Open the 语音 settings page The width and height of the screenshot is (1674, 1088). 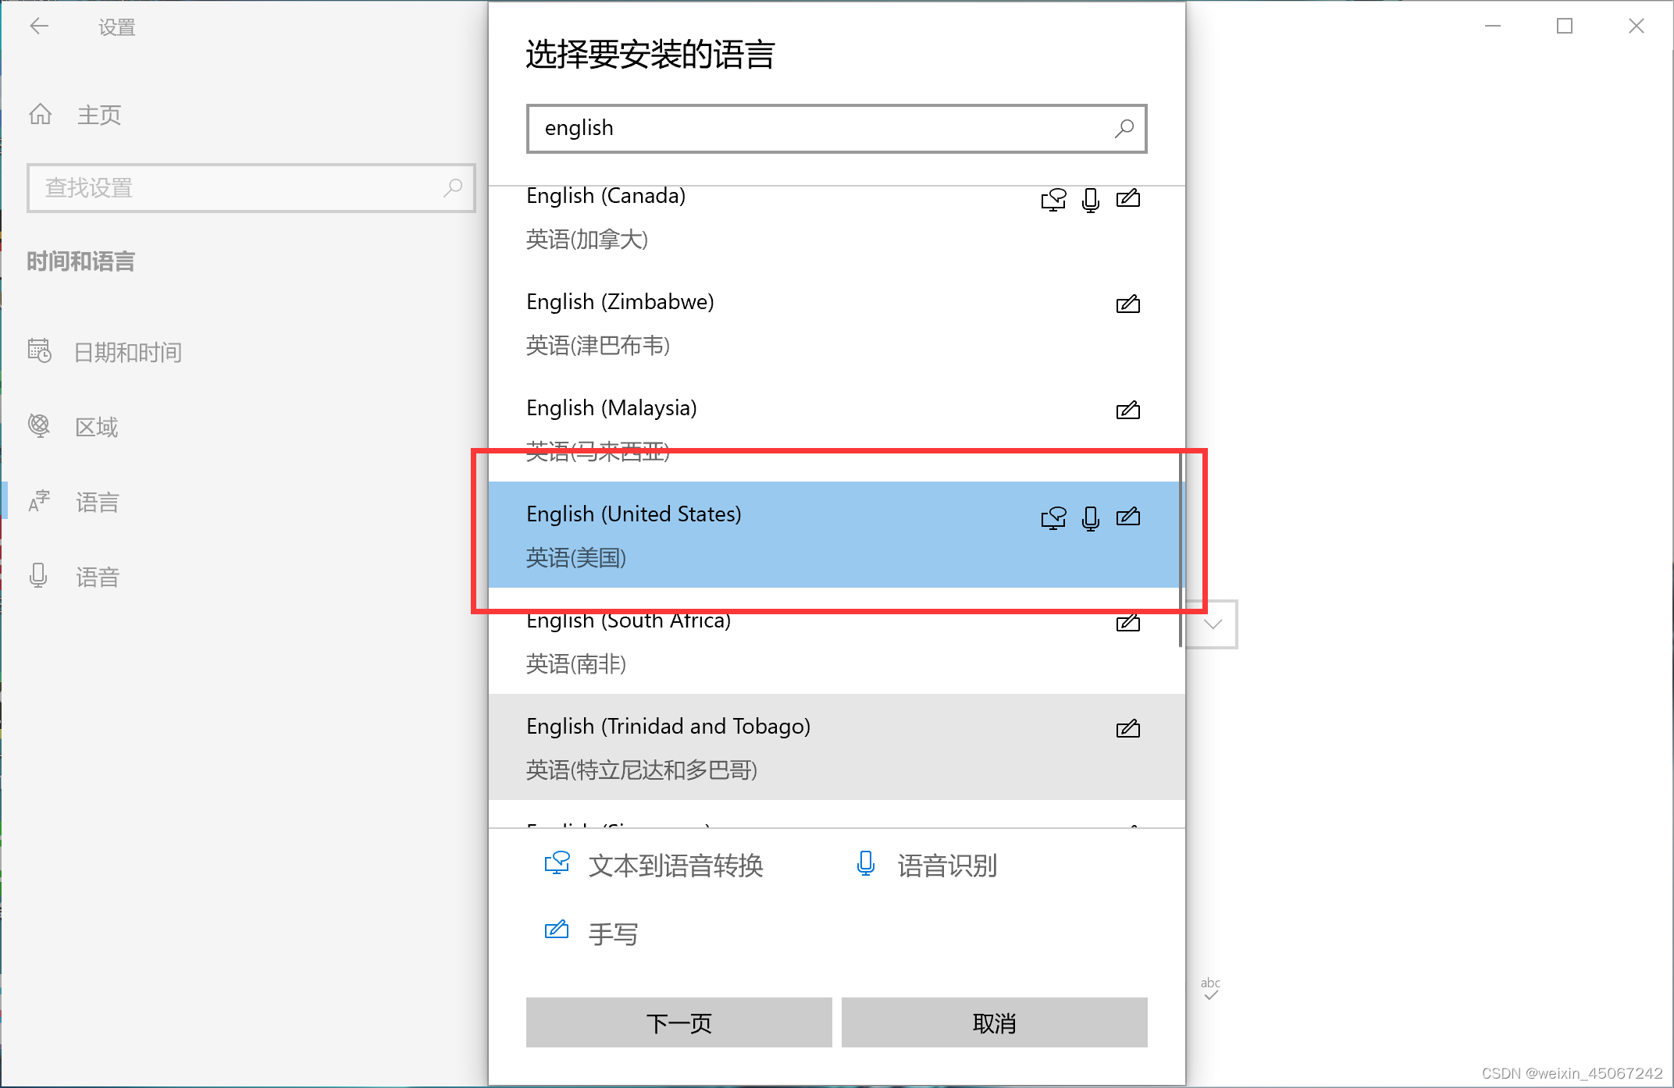96,577
